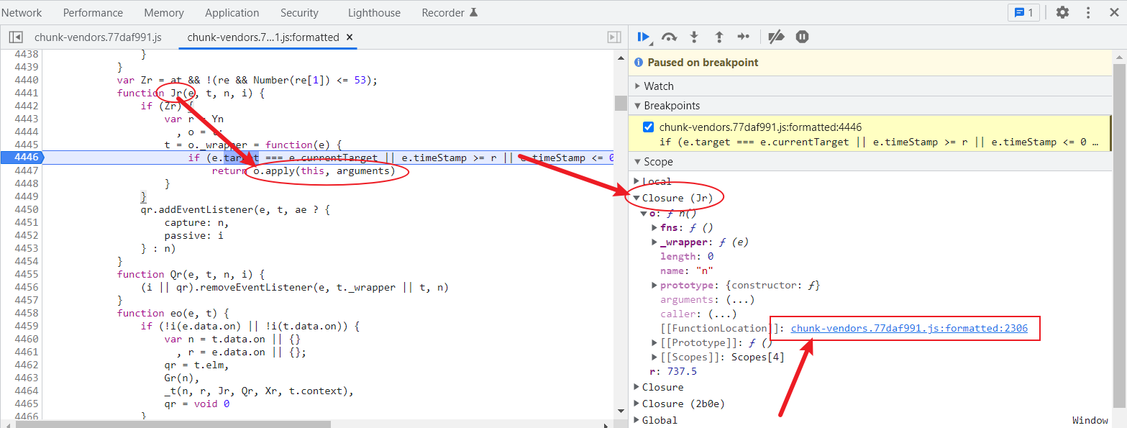Open the Application tab
This screenshot has height=428, width=1127.
pyautogui.click(x=232, y=12)
